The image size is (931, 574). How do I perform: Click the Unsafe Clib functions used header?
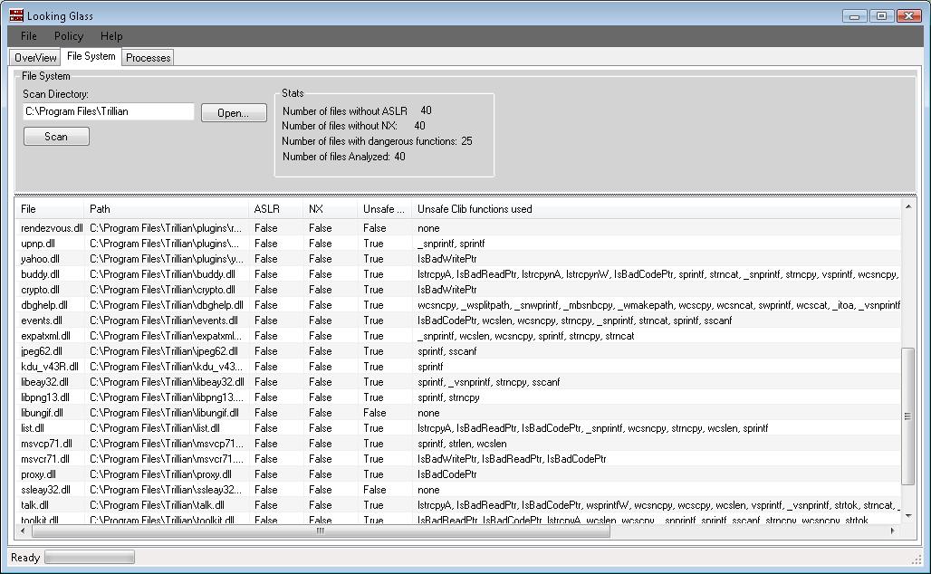(656, 209)
